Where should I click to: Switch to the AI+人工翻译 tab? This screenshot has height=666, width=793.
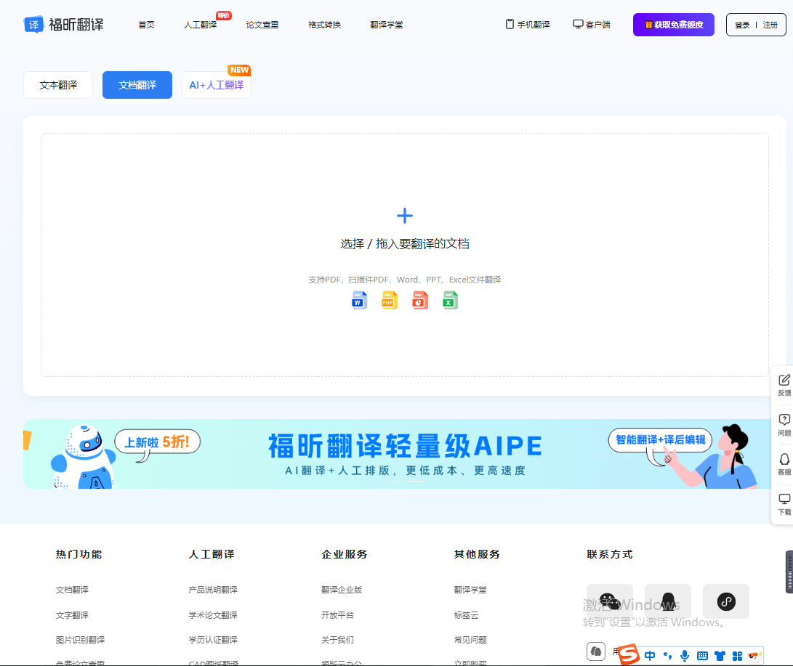coord(217,85)
